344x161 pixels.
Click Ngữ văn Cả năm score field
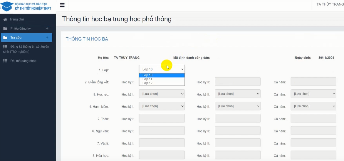(x=313, y=131)
